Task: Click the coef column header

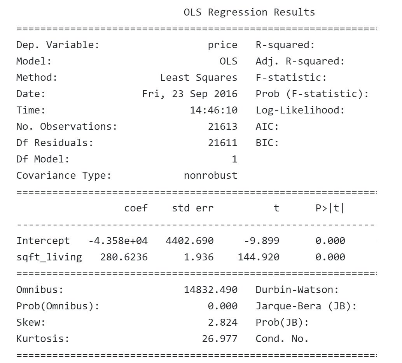Action: [136, 208]
